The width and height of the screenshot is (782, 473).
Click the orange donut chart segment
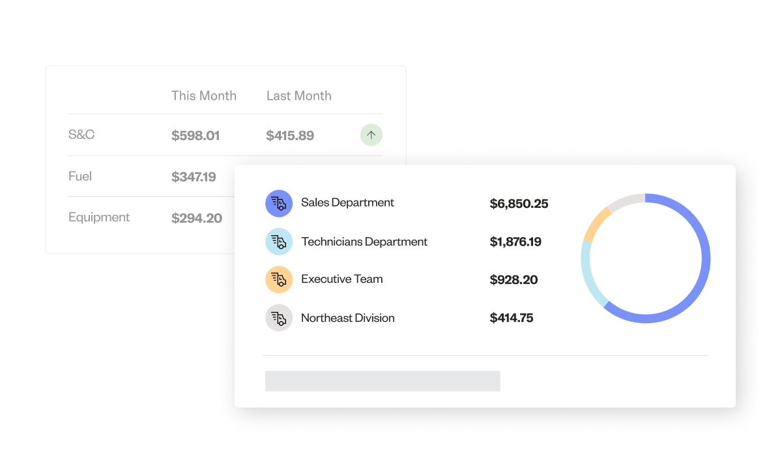click(596, 224)
